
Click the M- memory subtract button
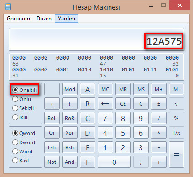pyautogui.click(x=177, y=89)
